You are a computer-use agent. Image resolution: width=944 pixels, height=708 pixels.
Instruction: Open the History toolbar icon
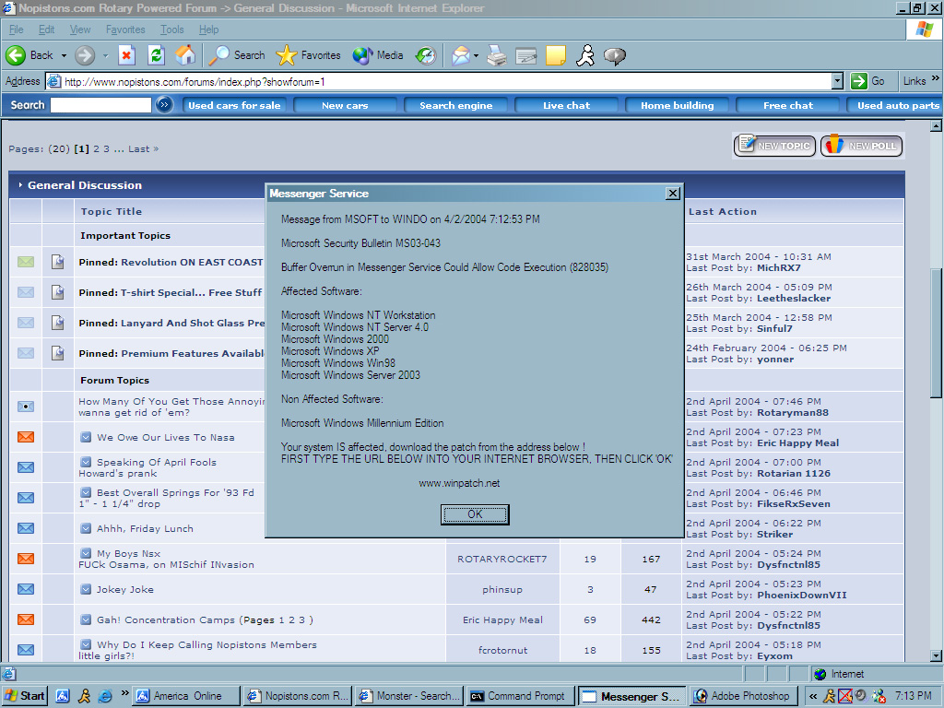pyautogui.click(x=425, y=55)
